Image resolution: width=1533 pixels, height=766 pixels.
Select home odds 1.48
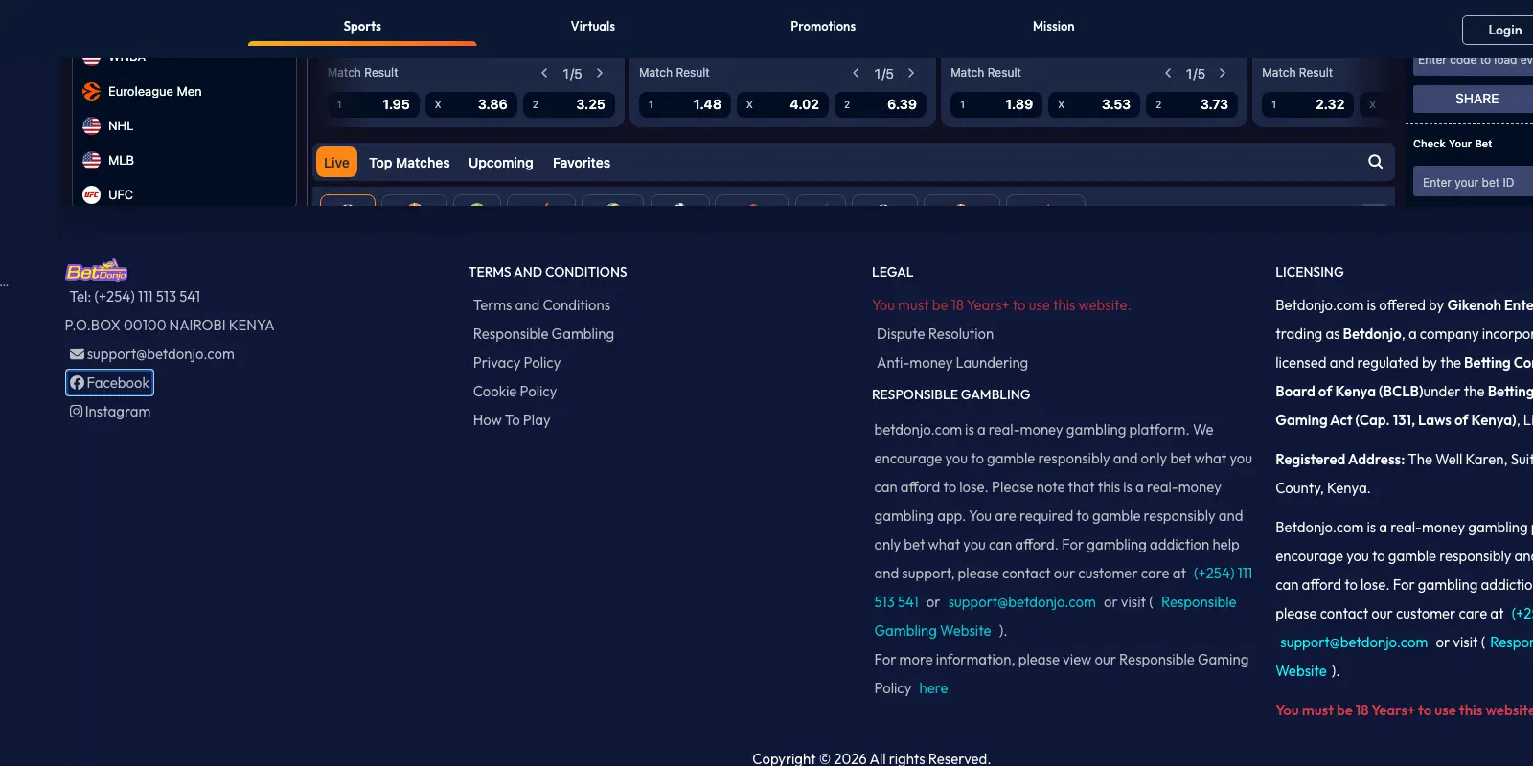[x=685, y=104]
